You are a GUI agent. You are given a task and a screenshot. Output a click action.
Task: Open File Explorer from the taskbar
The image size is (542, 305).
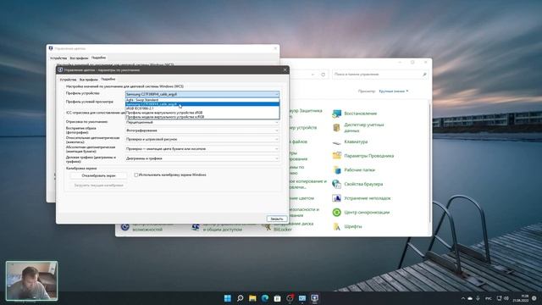(x=252, y=298)
